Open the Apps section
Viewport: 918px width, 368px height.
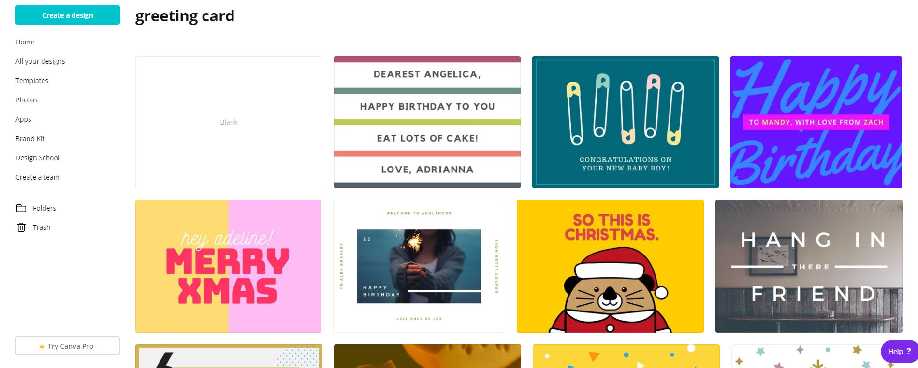click(23, 119)
